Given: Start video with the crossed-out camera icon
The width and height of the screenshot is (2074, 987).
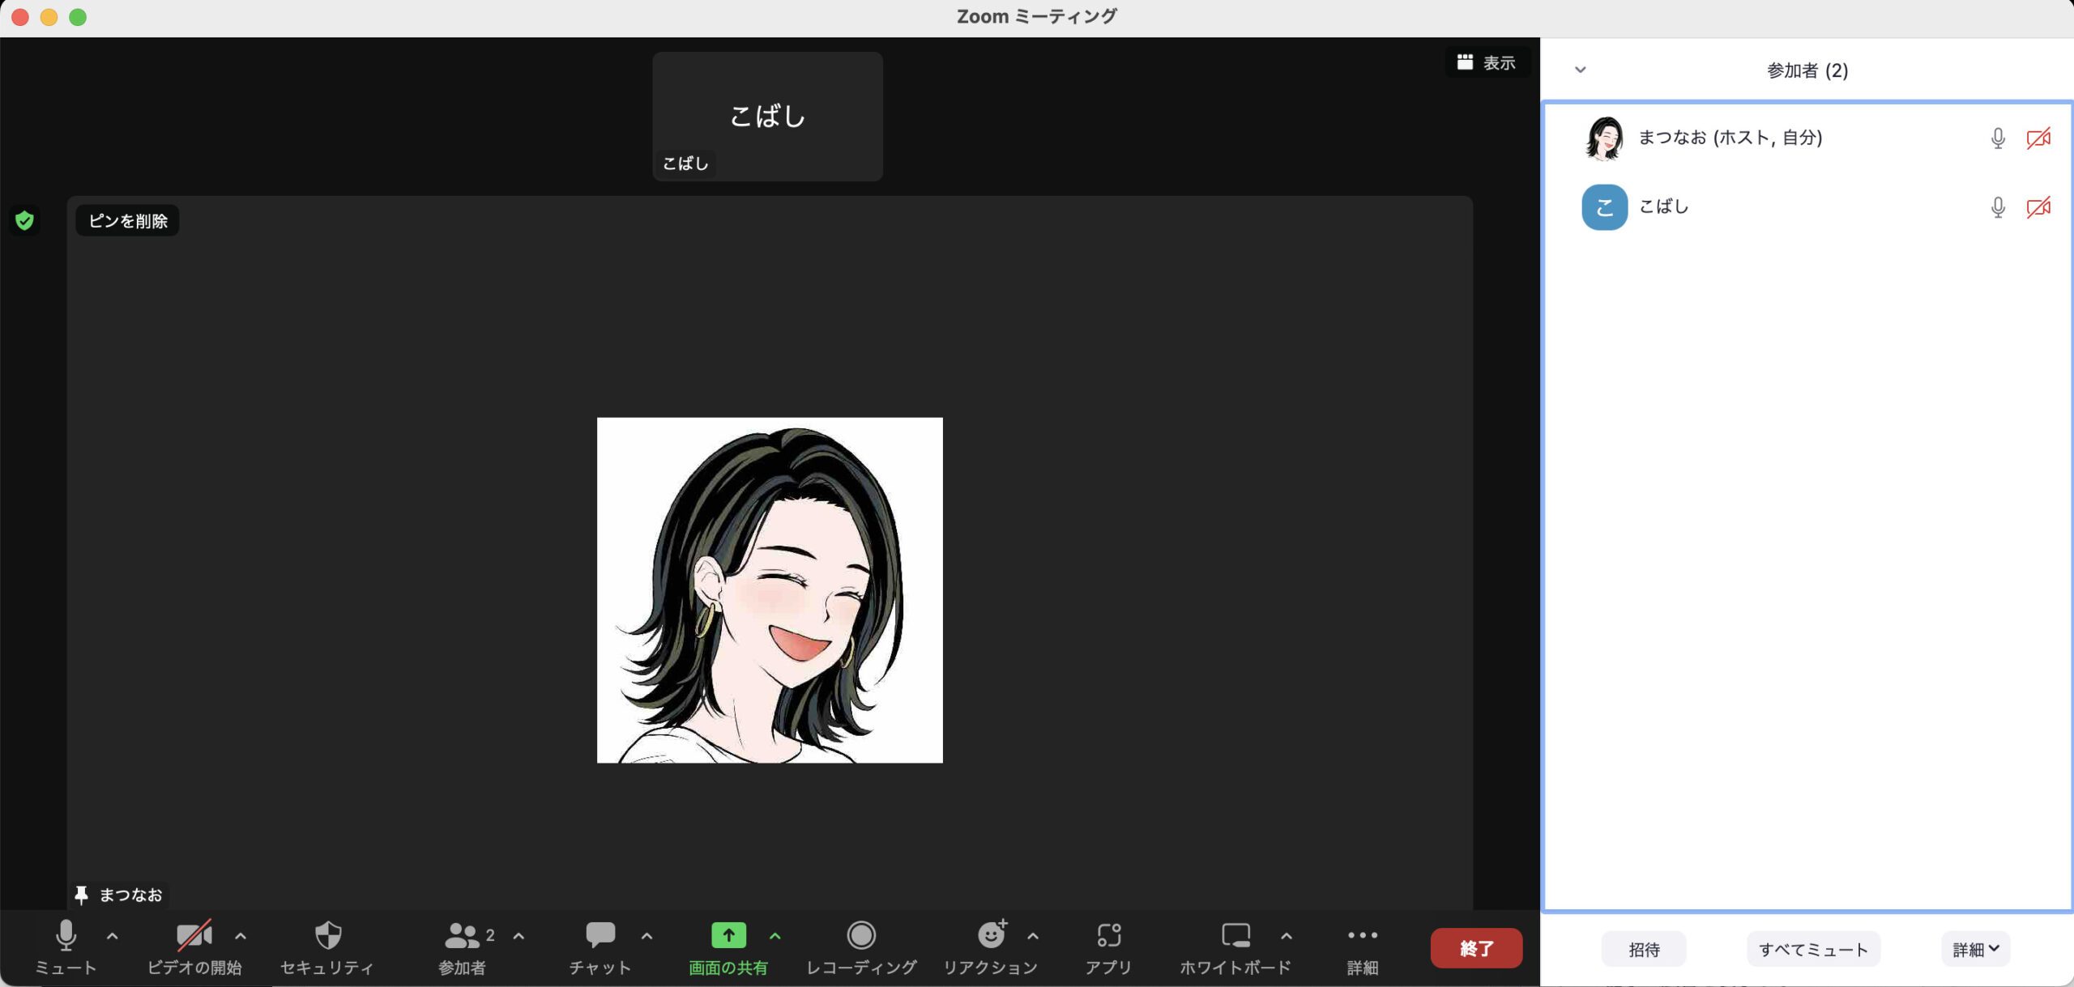Looking at the screenshot, I should [194, 936].
